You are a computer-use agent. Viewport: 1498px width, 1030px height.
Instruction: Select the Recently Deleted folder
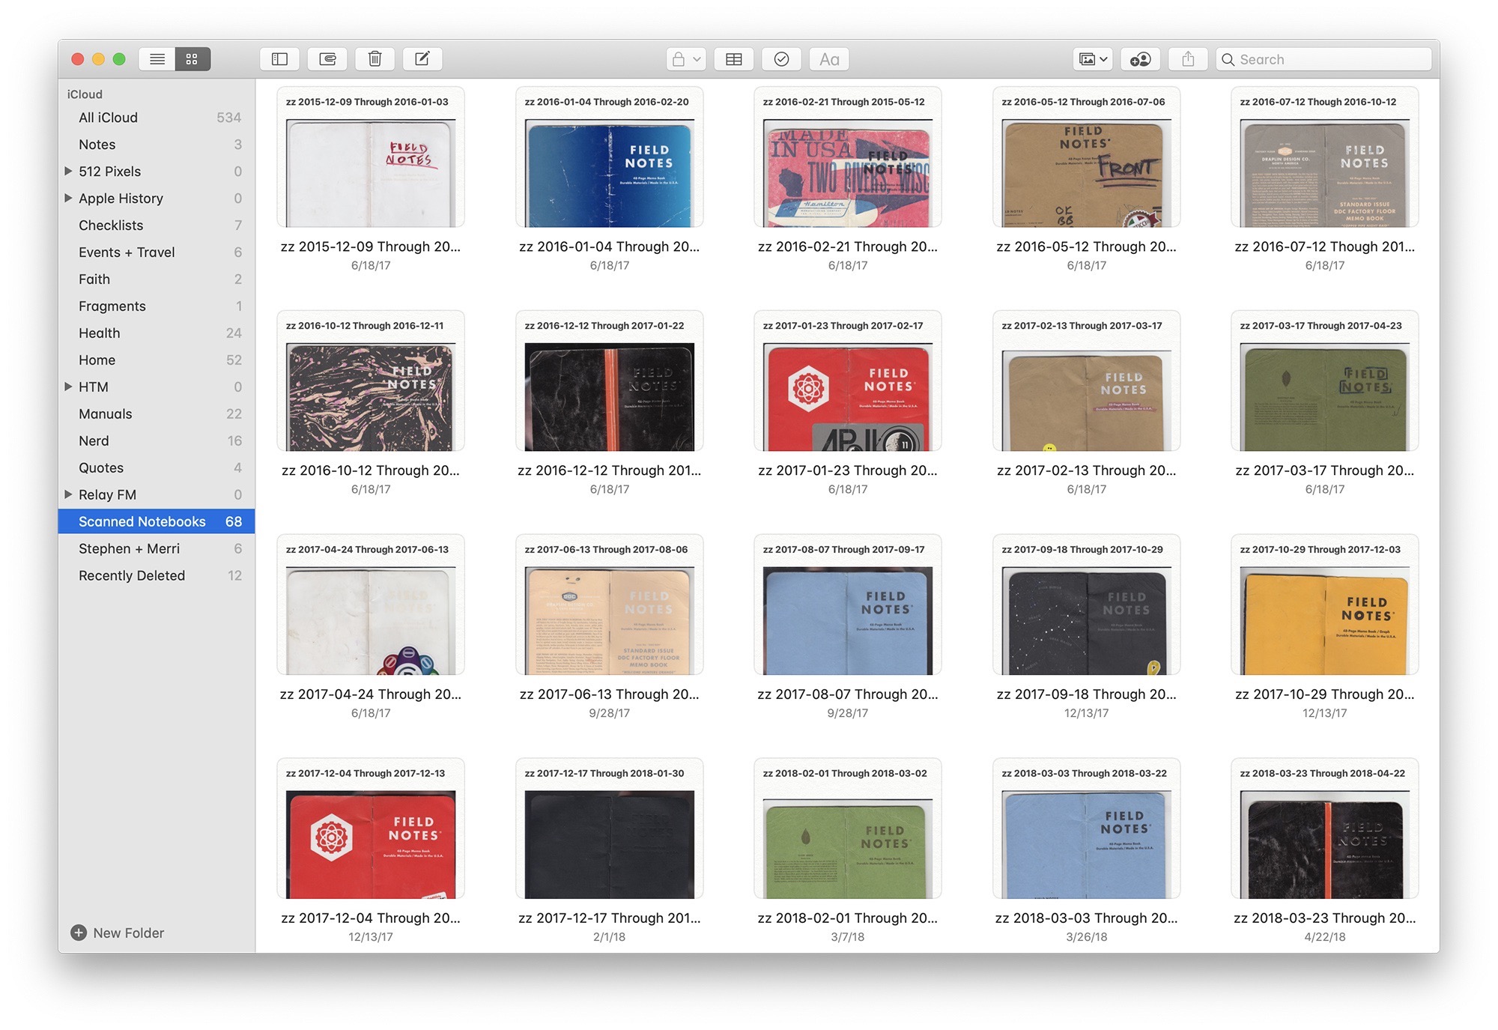[x=157, y=575]
